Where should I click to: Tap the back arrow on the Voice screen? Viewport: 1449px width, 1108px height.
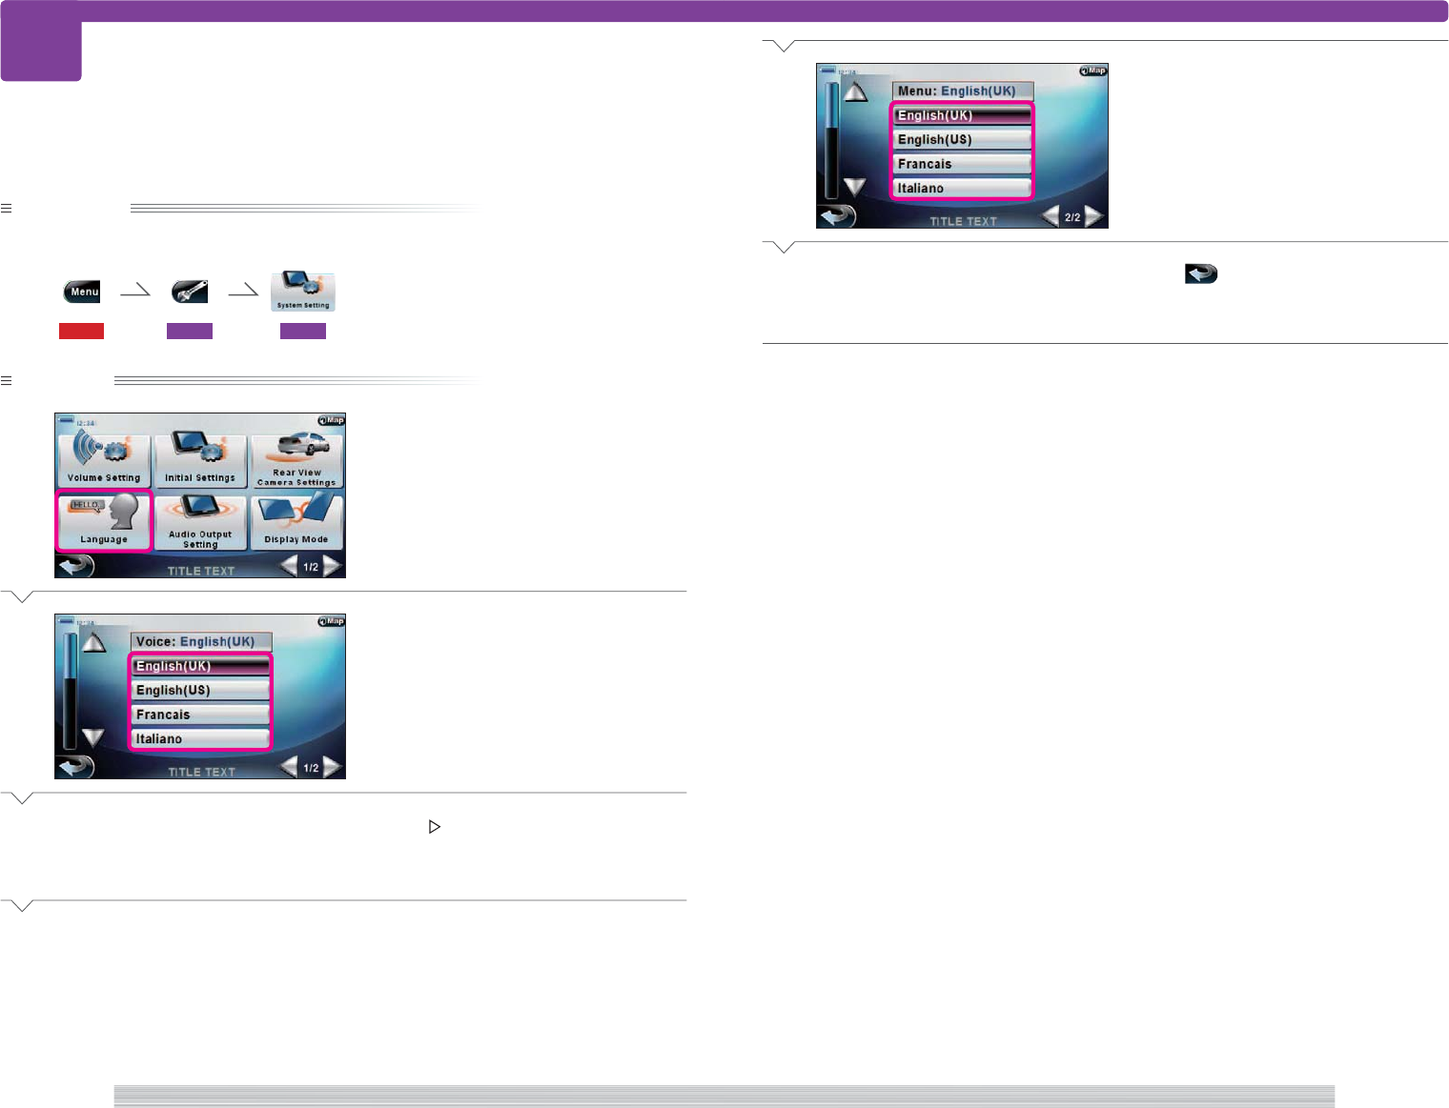click(x=75, y=767)
